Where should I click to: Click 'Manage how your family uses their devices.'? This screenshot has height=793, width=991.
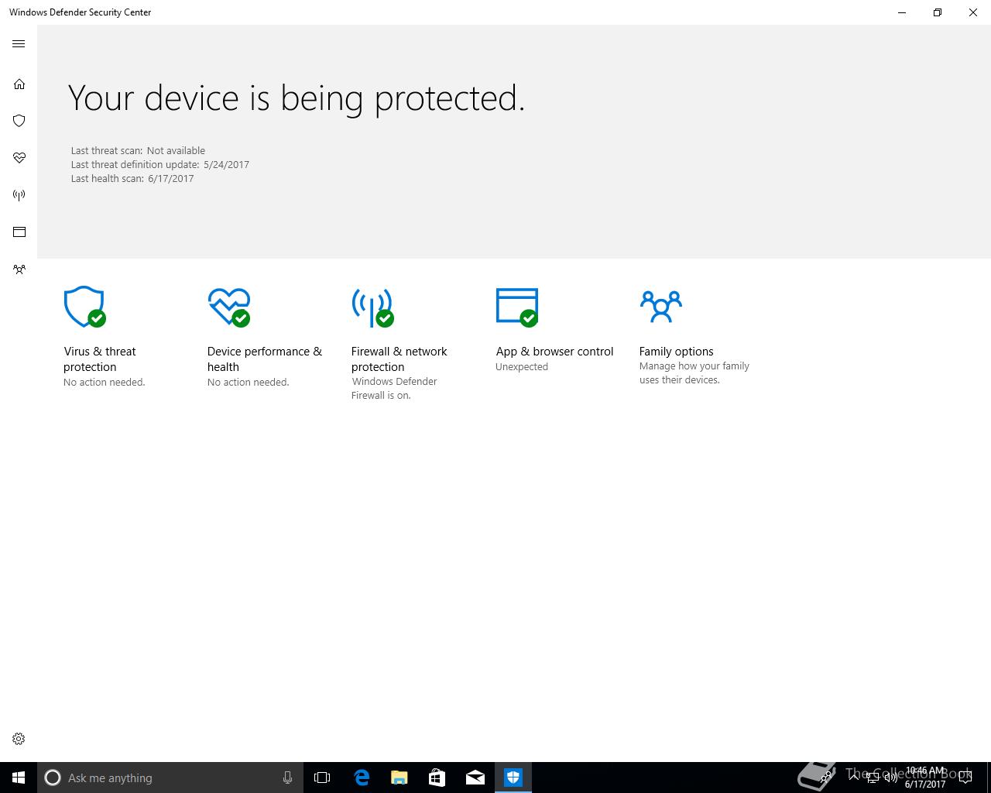(694, 373)
